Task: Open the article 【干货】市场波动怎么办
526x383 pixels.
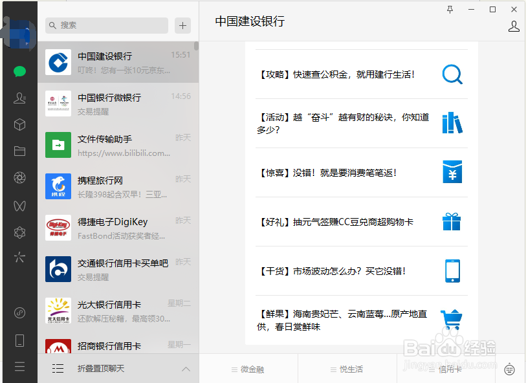Action: pyautogui.click(x=361, y=271)
